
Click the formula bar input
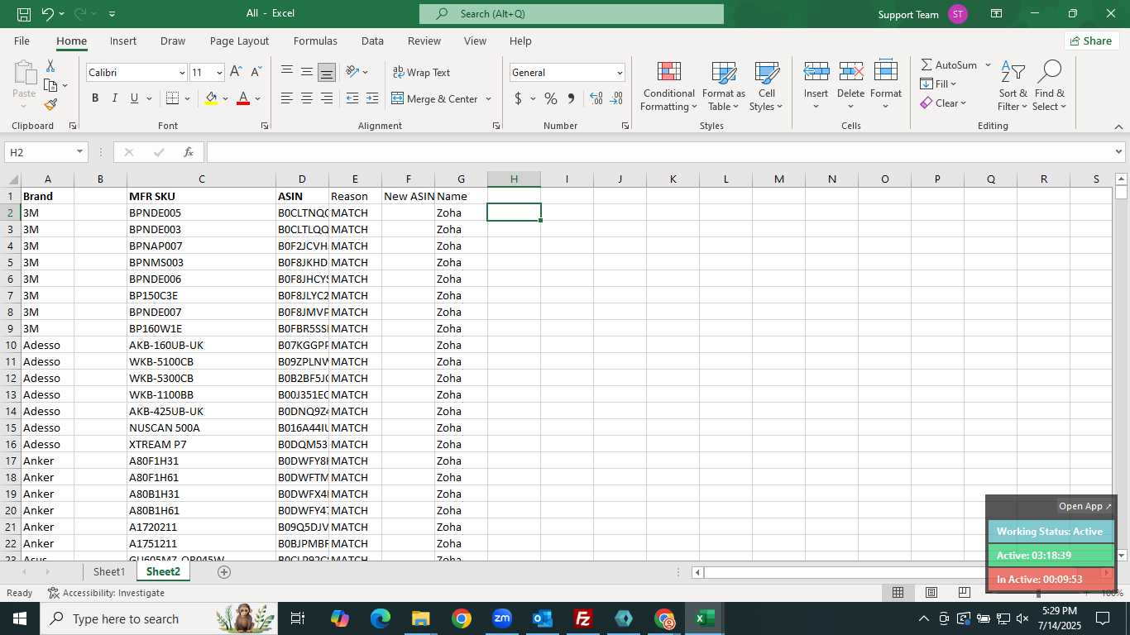pyautogui.click(x=660, y=152)
